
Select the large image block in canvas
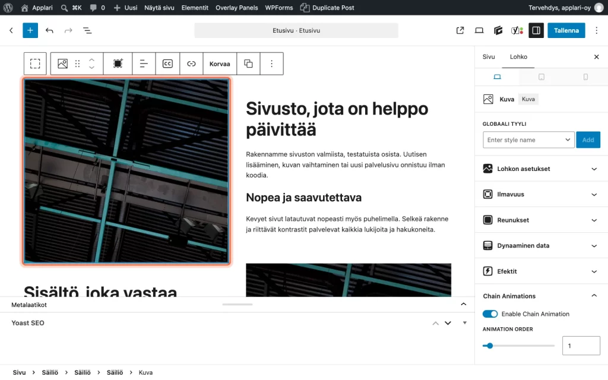click(x=126, y=171)
